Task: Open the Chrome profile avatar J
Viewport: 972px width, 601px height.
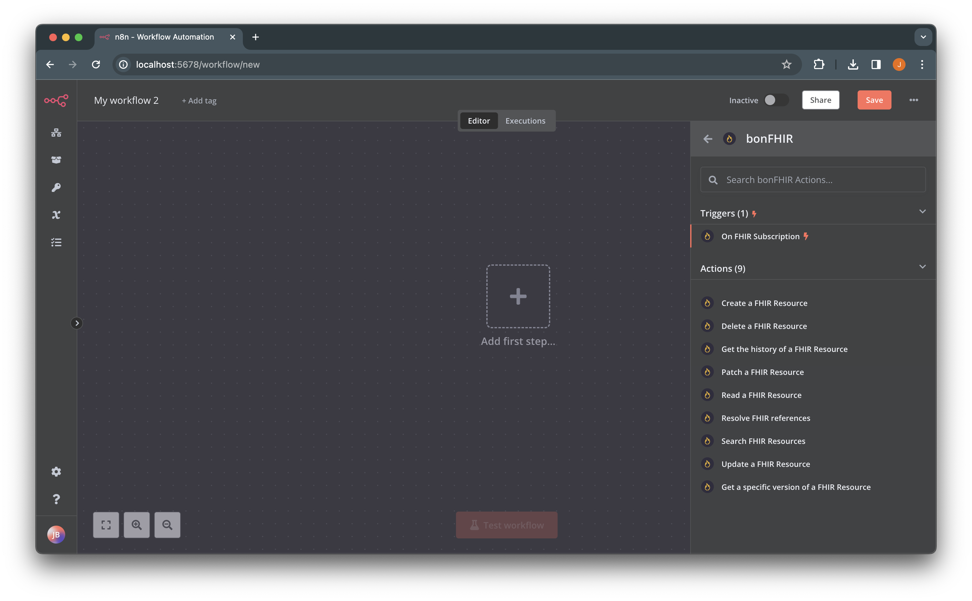Action: [x=899, y=65]
